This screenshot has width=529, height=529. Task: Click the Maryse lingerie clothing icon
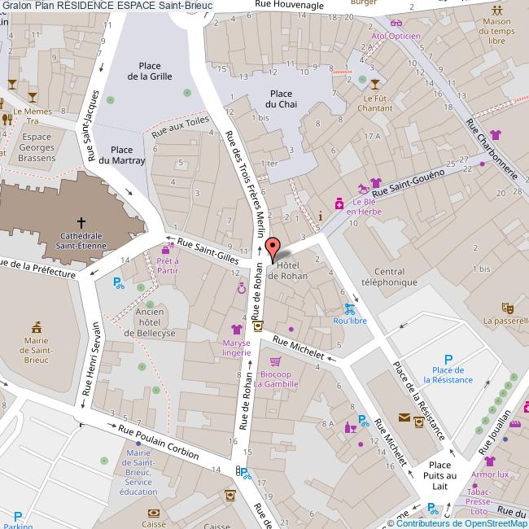[236, 330]
